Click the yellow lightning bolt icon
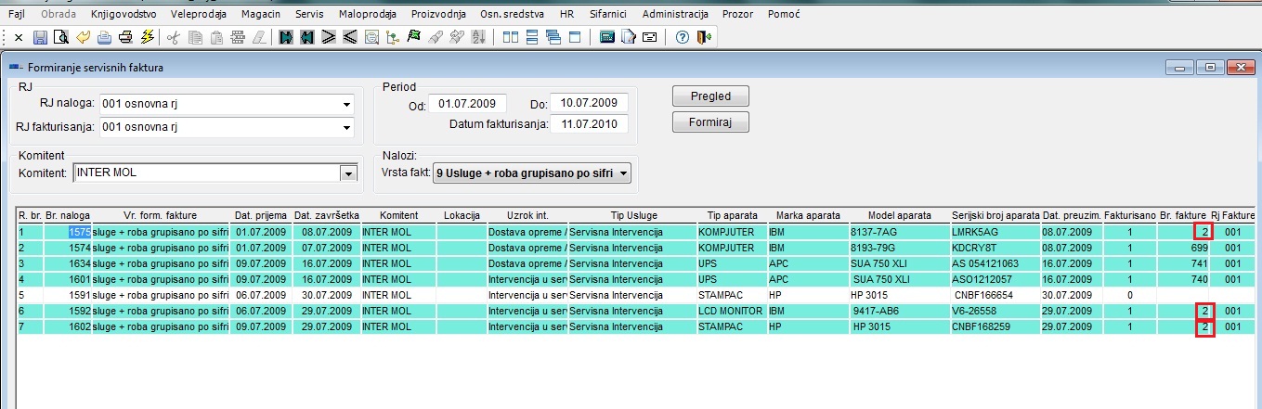The width and height of the screenshot is (1262, 409). [x=147, y=38]
